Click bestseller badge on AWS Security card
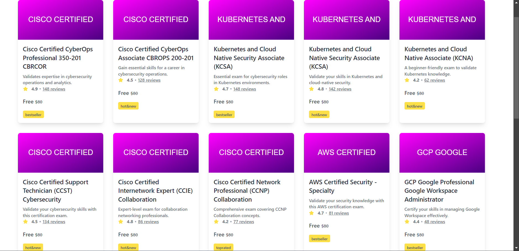 [319, 239]
